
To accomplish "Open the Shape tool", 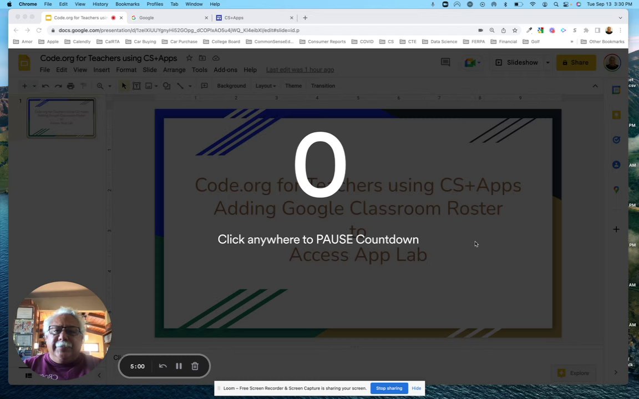I will pos(166,86).
